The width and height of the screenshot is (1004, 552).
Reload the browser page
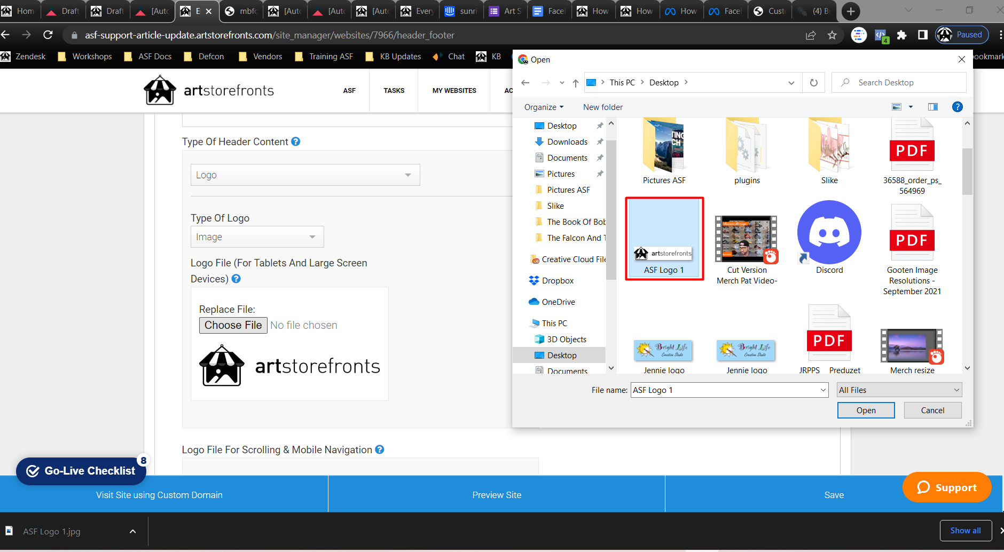(x=48, y=35)
